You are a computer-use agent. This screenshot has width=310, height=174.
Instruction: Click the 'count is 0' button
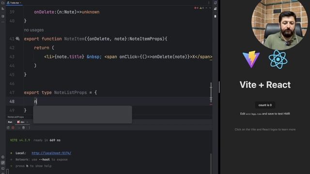265,105
